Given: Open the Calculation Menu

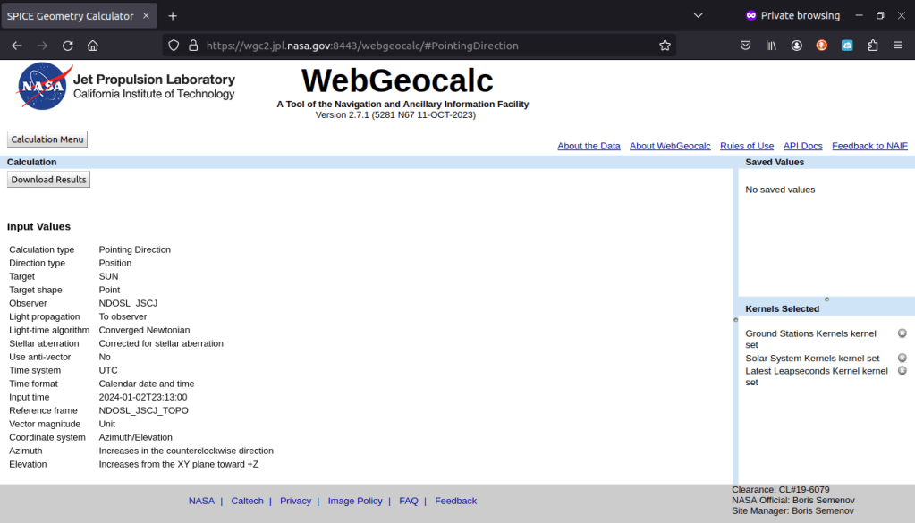Looking at the screenshot, I should pyautogui.click(x=47, y=139).
